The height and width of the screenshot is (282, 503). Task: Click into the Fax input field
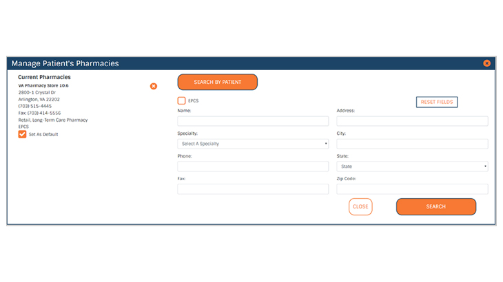pos(253,189)
